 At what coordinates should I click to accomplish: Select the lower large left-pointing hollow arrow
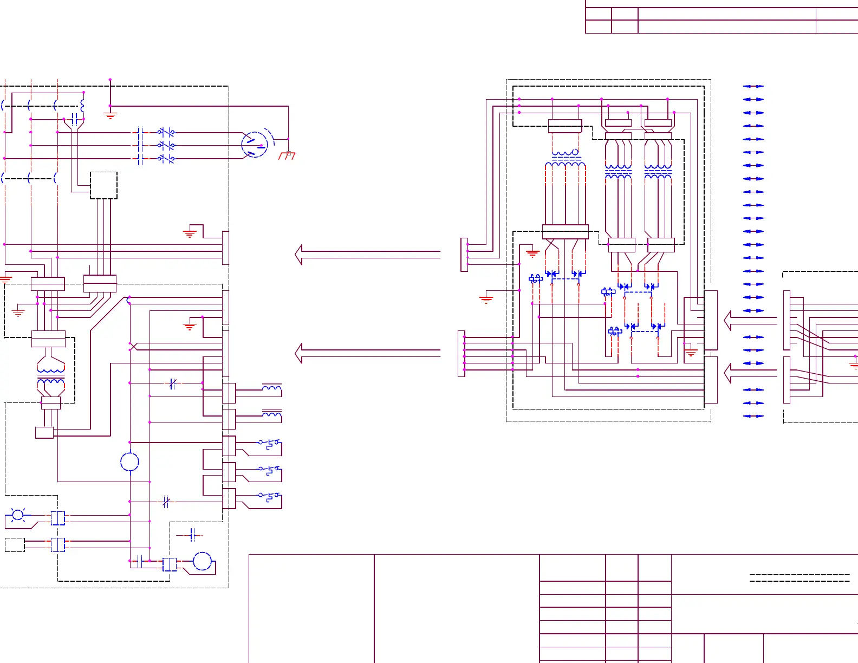click(368, 353)
